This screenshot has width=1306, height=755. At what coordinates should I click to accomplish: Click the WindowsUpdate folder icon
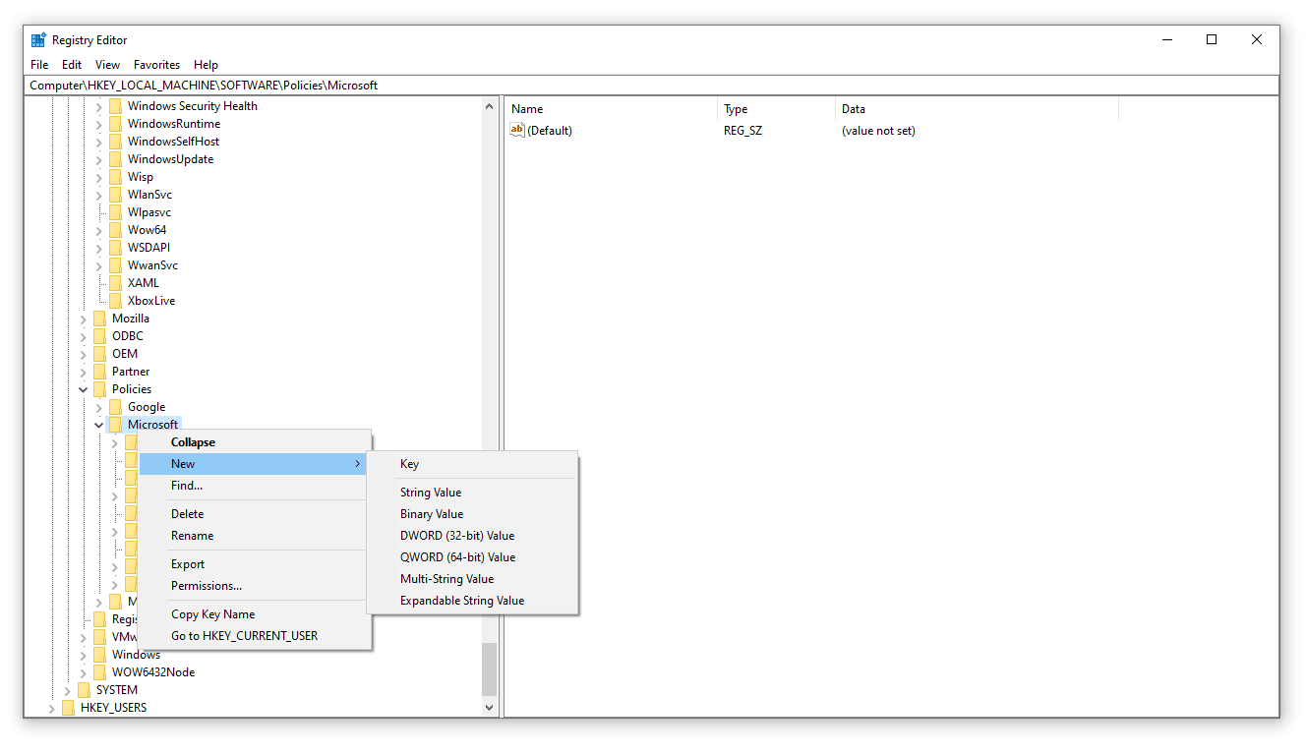click(115, 159)
